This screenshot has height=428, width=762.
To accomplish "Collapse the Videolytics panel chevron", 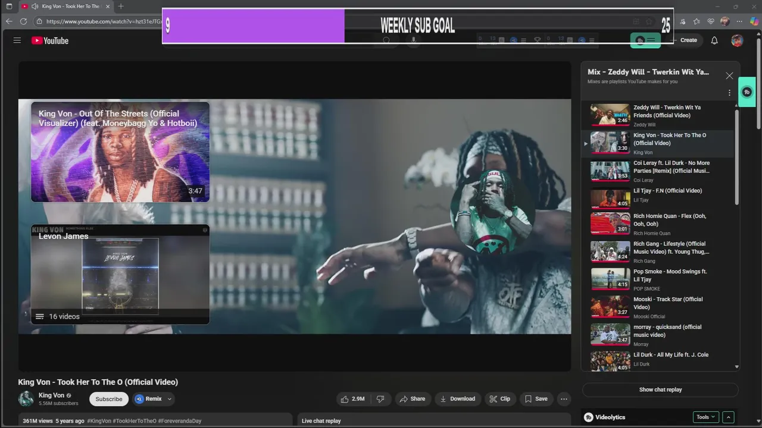I will [x=728, y=417].
